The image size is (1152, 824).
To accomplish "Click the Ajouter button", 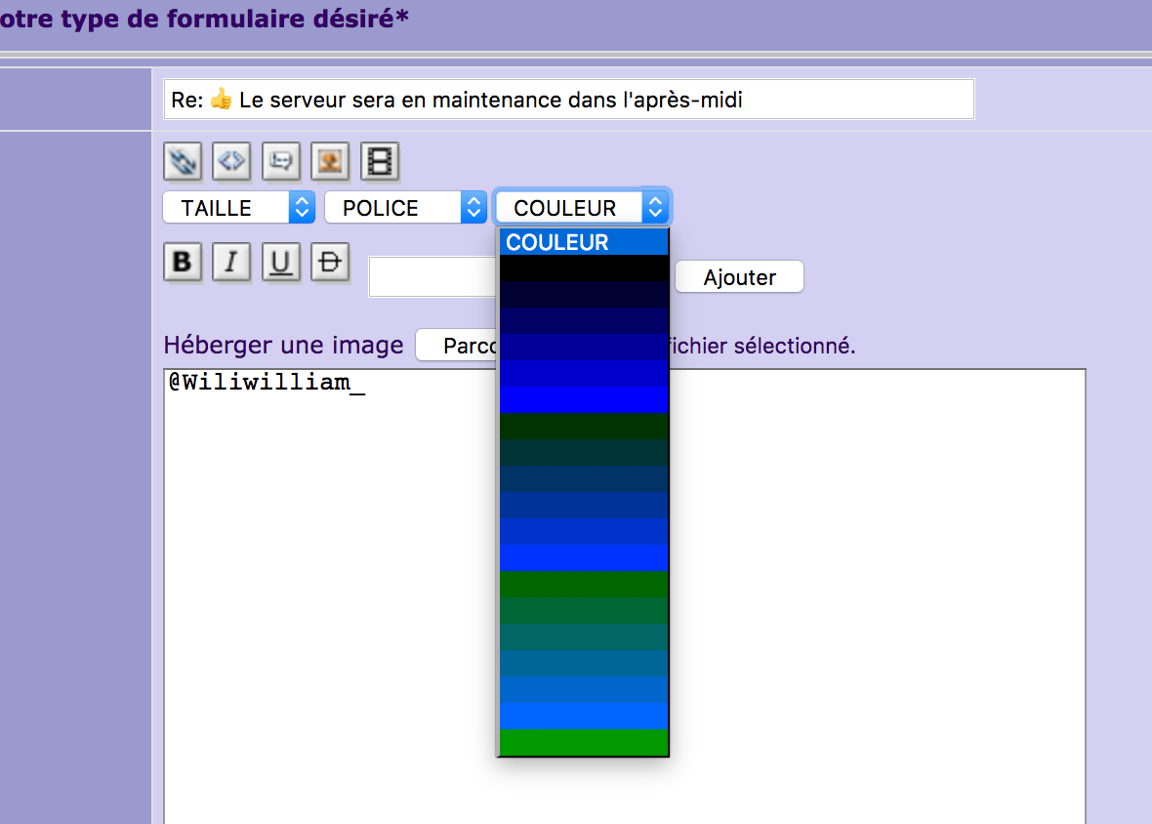I will (739, 277).
